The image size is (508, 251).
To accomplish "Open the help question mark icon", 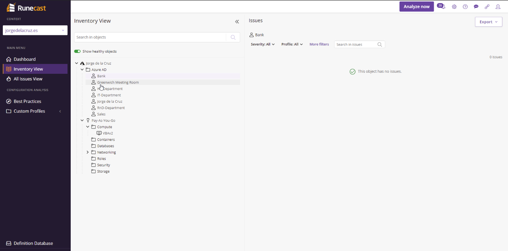I will tap(465, 7).
